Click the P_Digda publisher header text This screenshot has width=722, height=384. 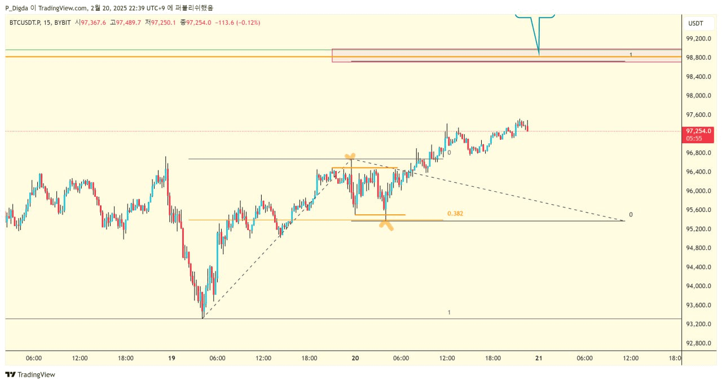[17, 8]
